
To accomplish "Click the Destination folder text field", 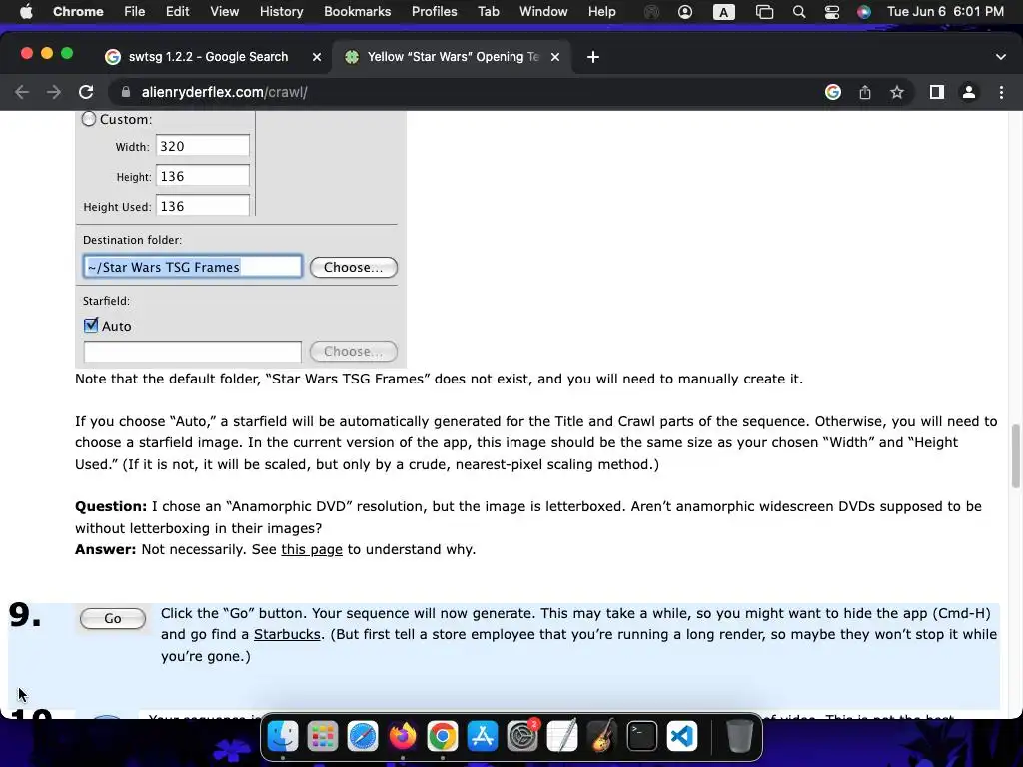I will point(193,266).
